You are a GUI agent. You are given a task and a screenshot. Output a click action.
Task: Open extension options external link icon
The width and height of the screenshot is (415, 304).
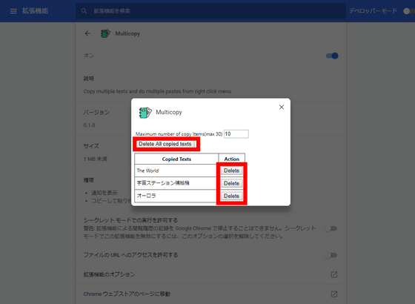(x=334, y=274)
